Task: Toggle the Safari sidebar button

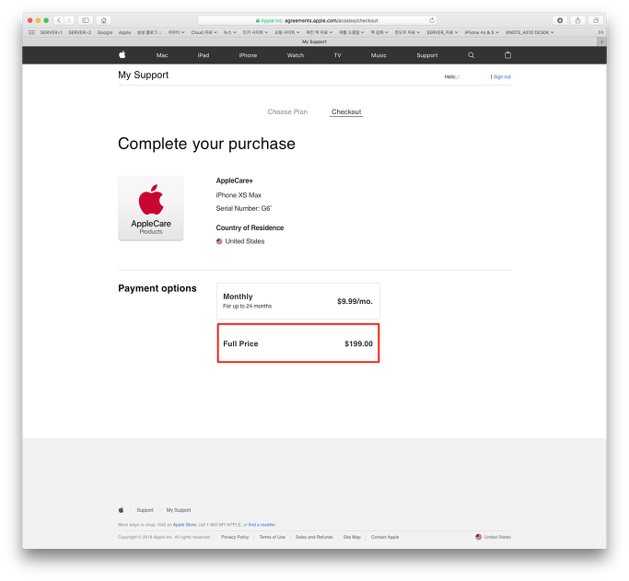Action: [86, 20]
